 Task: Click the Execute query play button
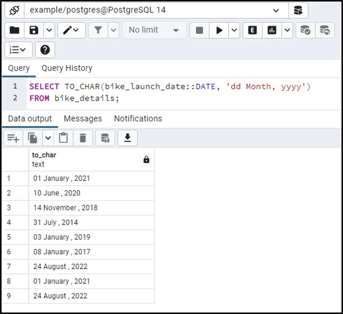tap(219, 30)
